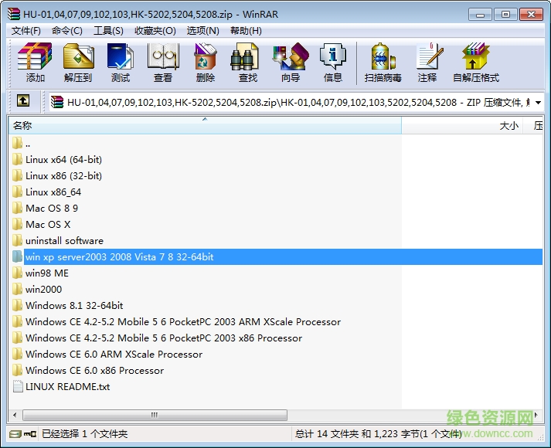Select the LINUX README.txt file
Viewport: 551px width, 448px height.
67,386
